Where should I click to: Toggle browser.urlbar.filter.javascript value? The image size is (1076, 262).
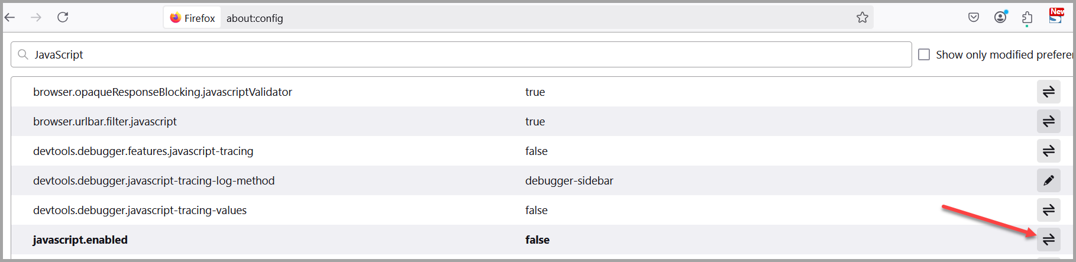1048,121
